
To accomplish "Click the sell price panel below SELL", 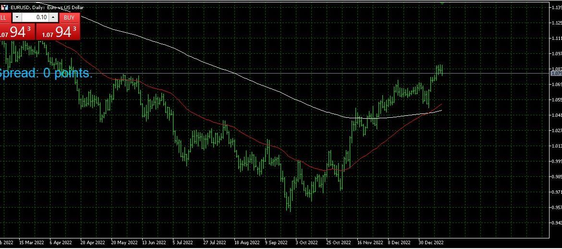I will (x=17, y=32).
